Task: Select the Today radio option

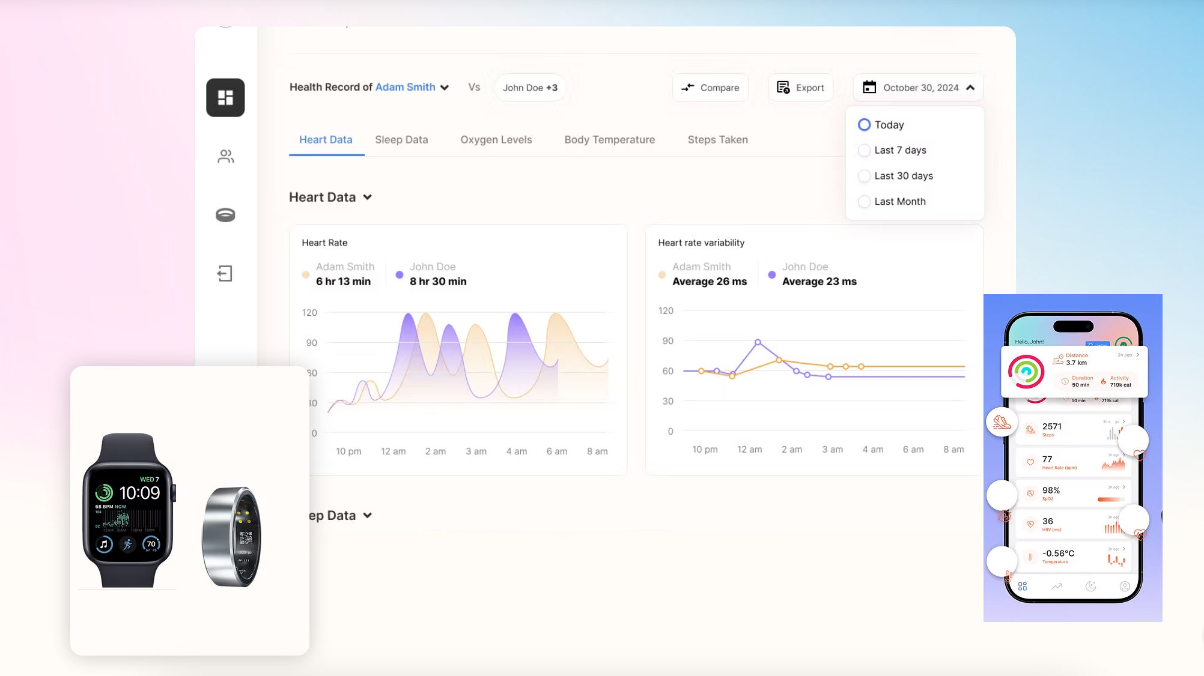Action: click(864, 125)
